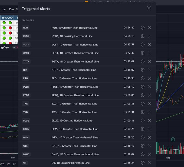Remove the RYTM triggered alert
Screen dimensions: 184x167
click(x=149, y=36)
